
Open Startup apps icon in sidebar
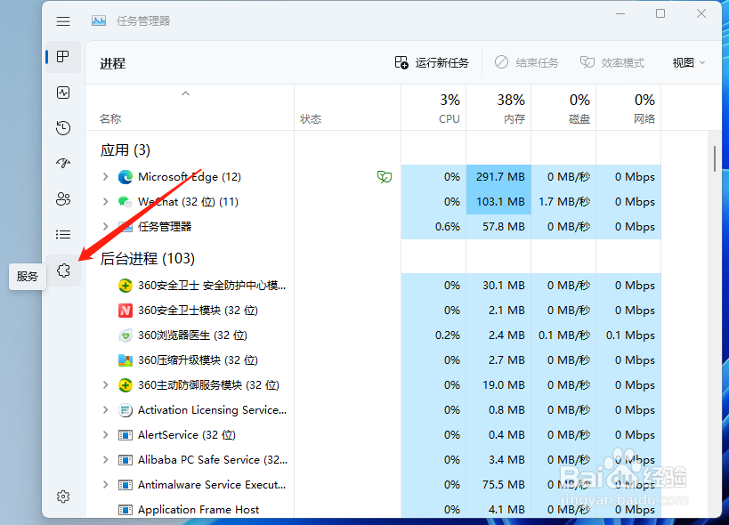point(63,163)
